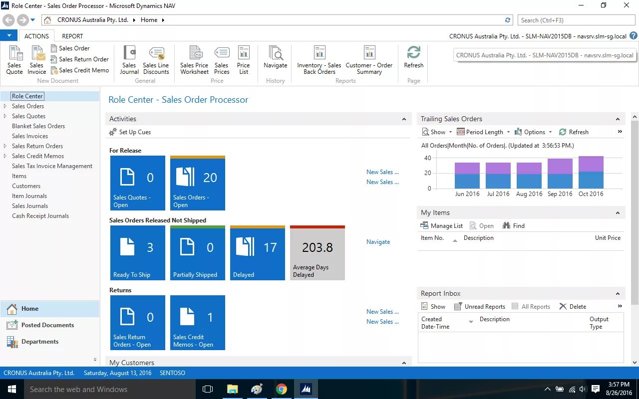Image resolution: width=639 pixels, height=399 pixels.
Task: Collapse the Activities section
Action: click(x=404, y=119)
